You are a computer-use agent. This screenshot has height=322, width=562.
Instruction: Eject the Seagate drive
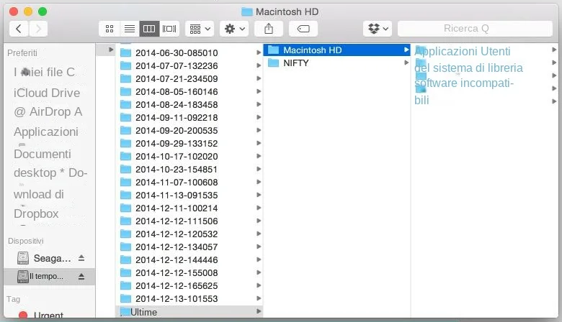pos(81,258)
